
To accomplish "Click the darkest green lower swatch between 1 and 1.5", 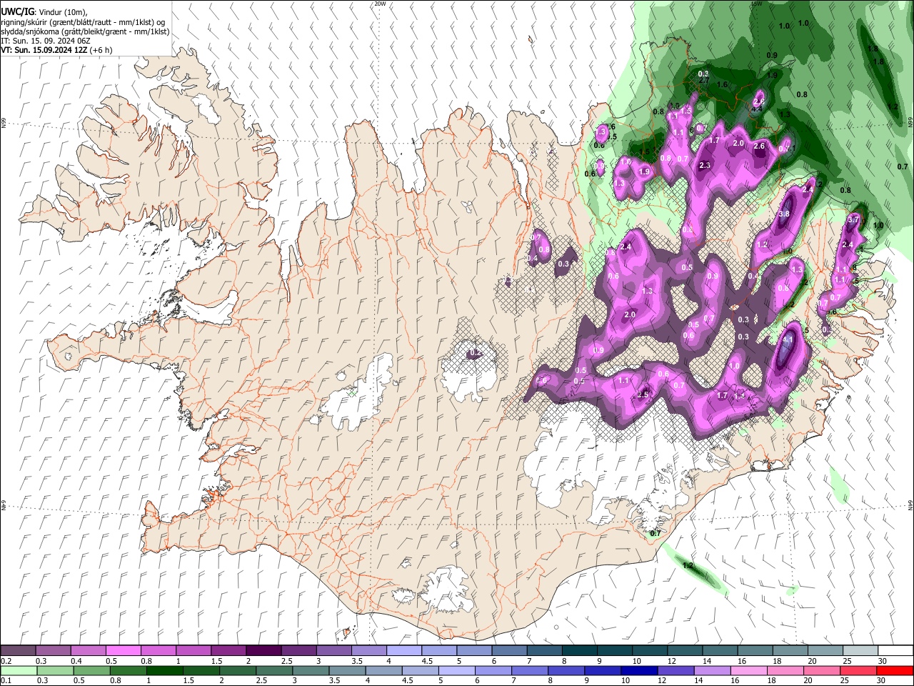I will point(164,670).
